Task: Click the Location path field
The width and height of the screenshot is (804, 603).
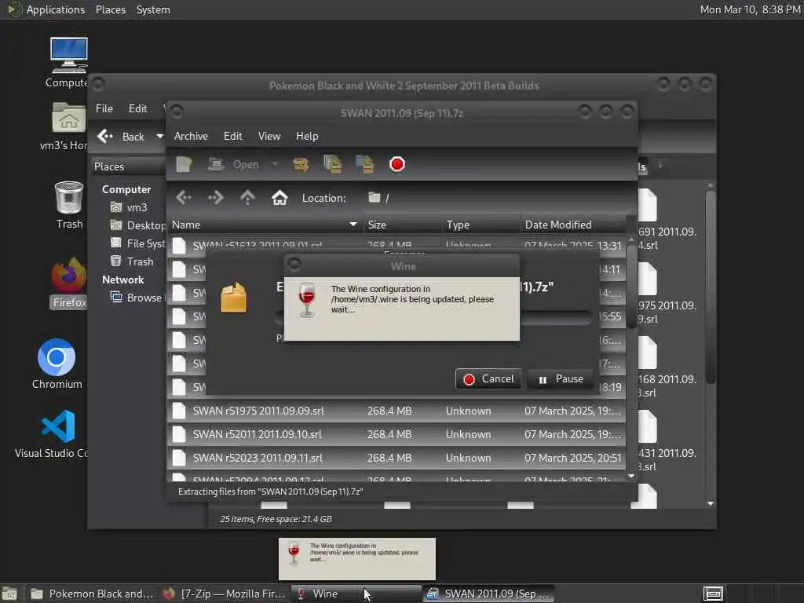Action: (x=497, y=198)
